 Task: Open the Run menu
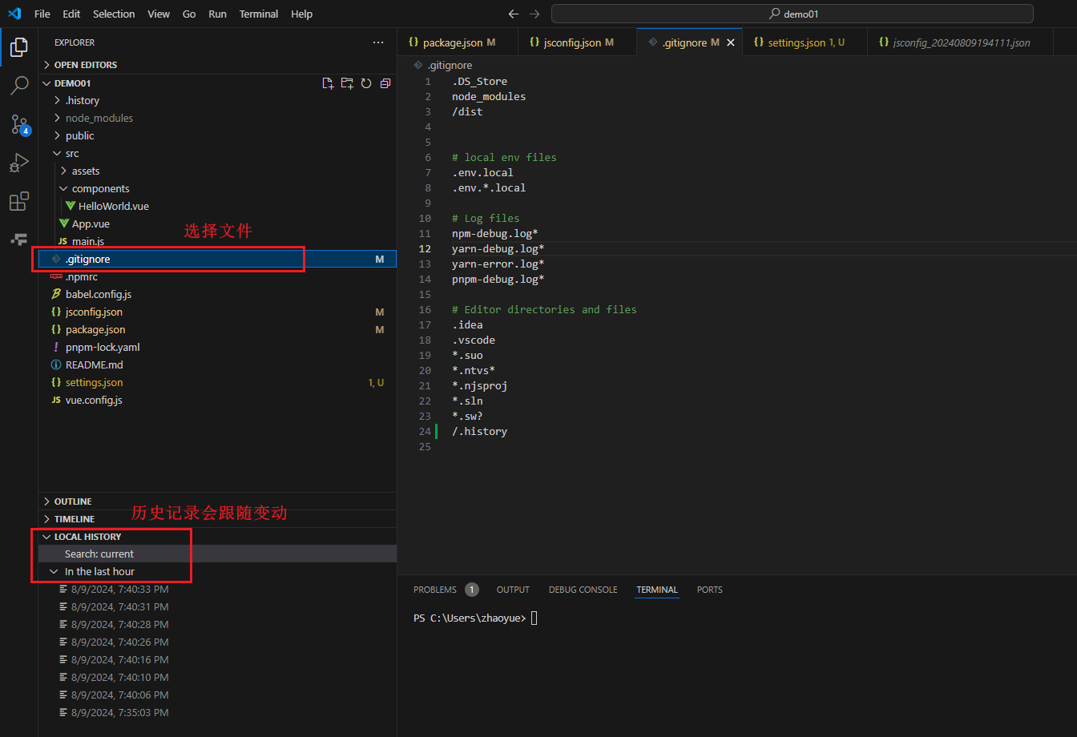(217, 14)
